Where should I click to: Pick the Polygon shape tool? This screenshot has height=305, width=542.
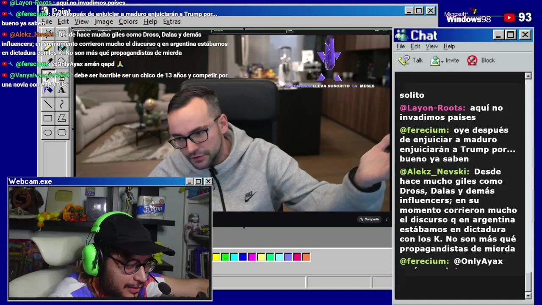(62, 118)
